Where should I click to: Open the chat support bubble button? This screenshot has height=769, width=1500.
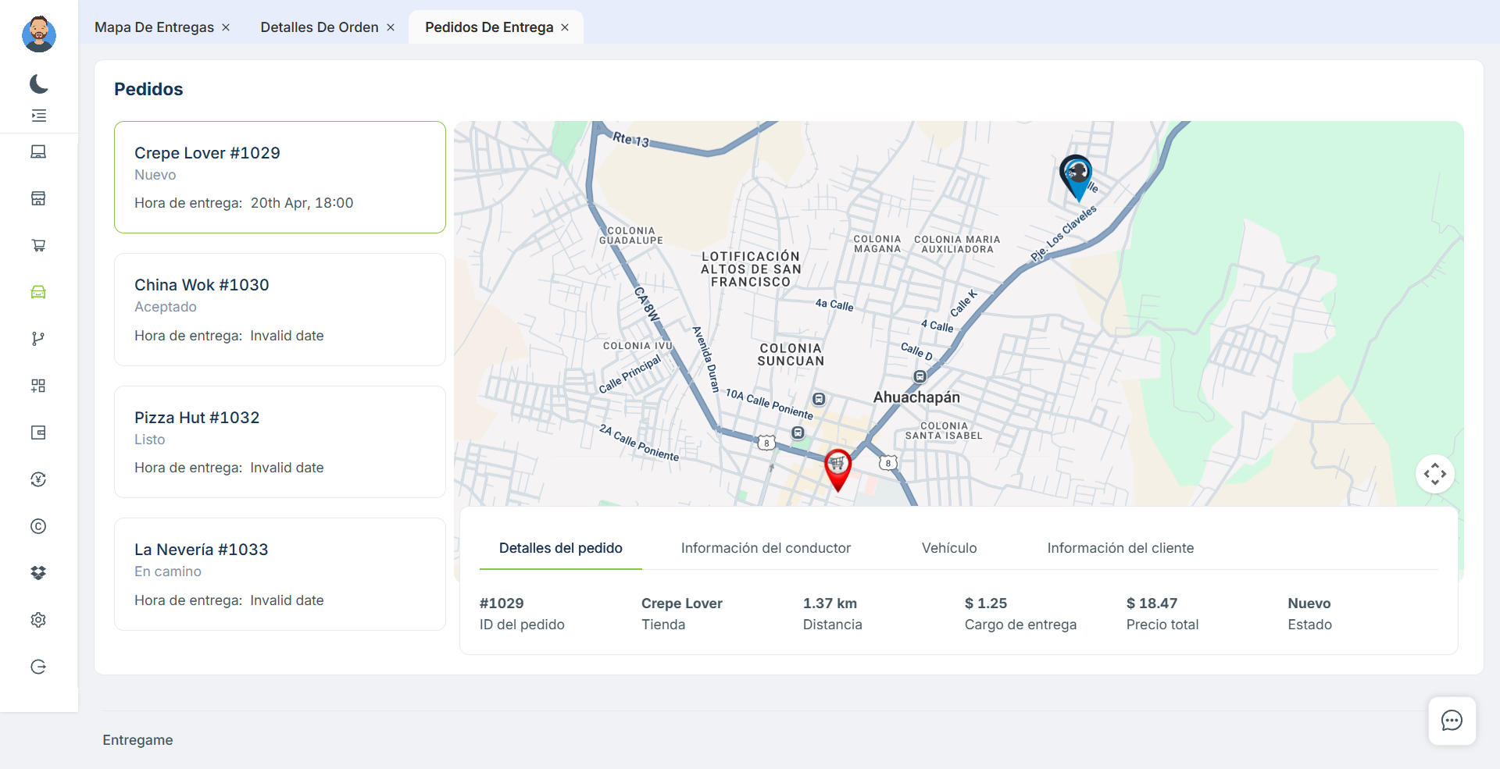(1452, 721)
